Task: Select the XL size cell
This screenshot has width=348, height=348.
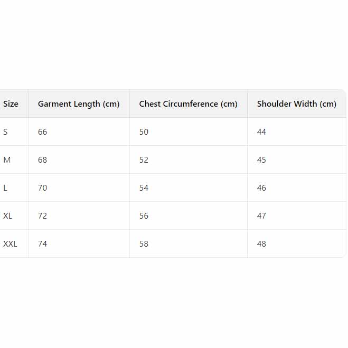Action: pyautogui.click(x=8, y=216)
